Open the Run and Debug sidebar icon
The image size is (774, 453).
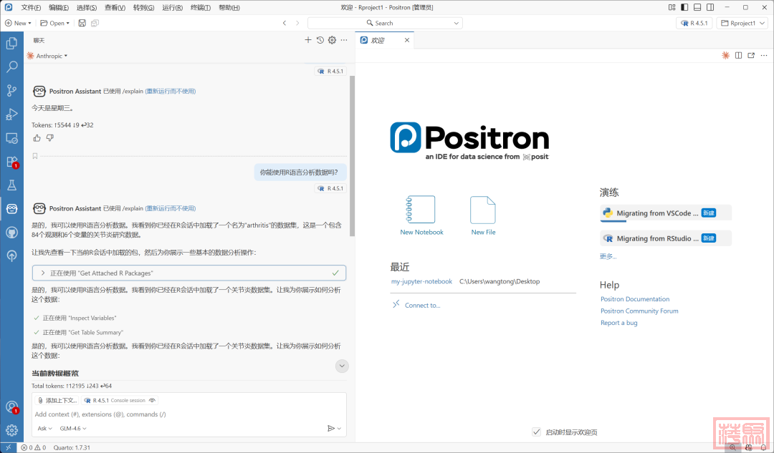click(11, 115)
